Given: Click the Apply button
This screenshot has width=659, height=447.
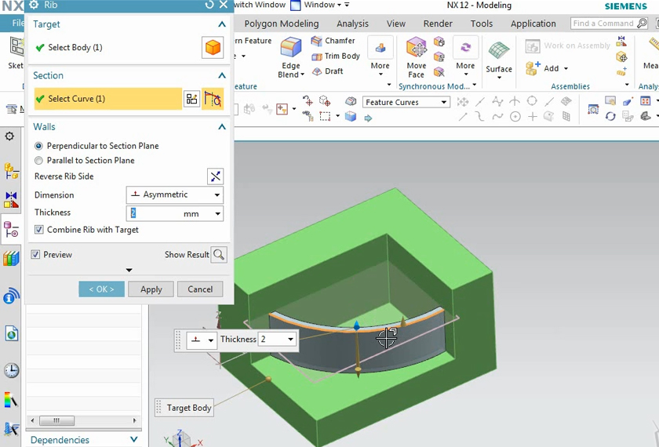Looking at the screenshot, I should click(x=151, y=289).
